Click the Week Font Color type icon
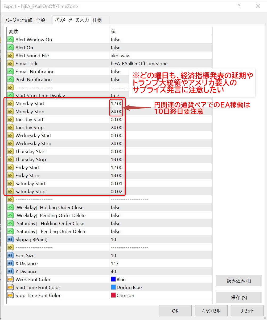 [x=10, y=280]
